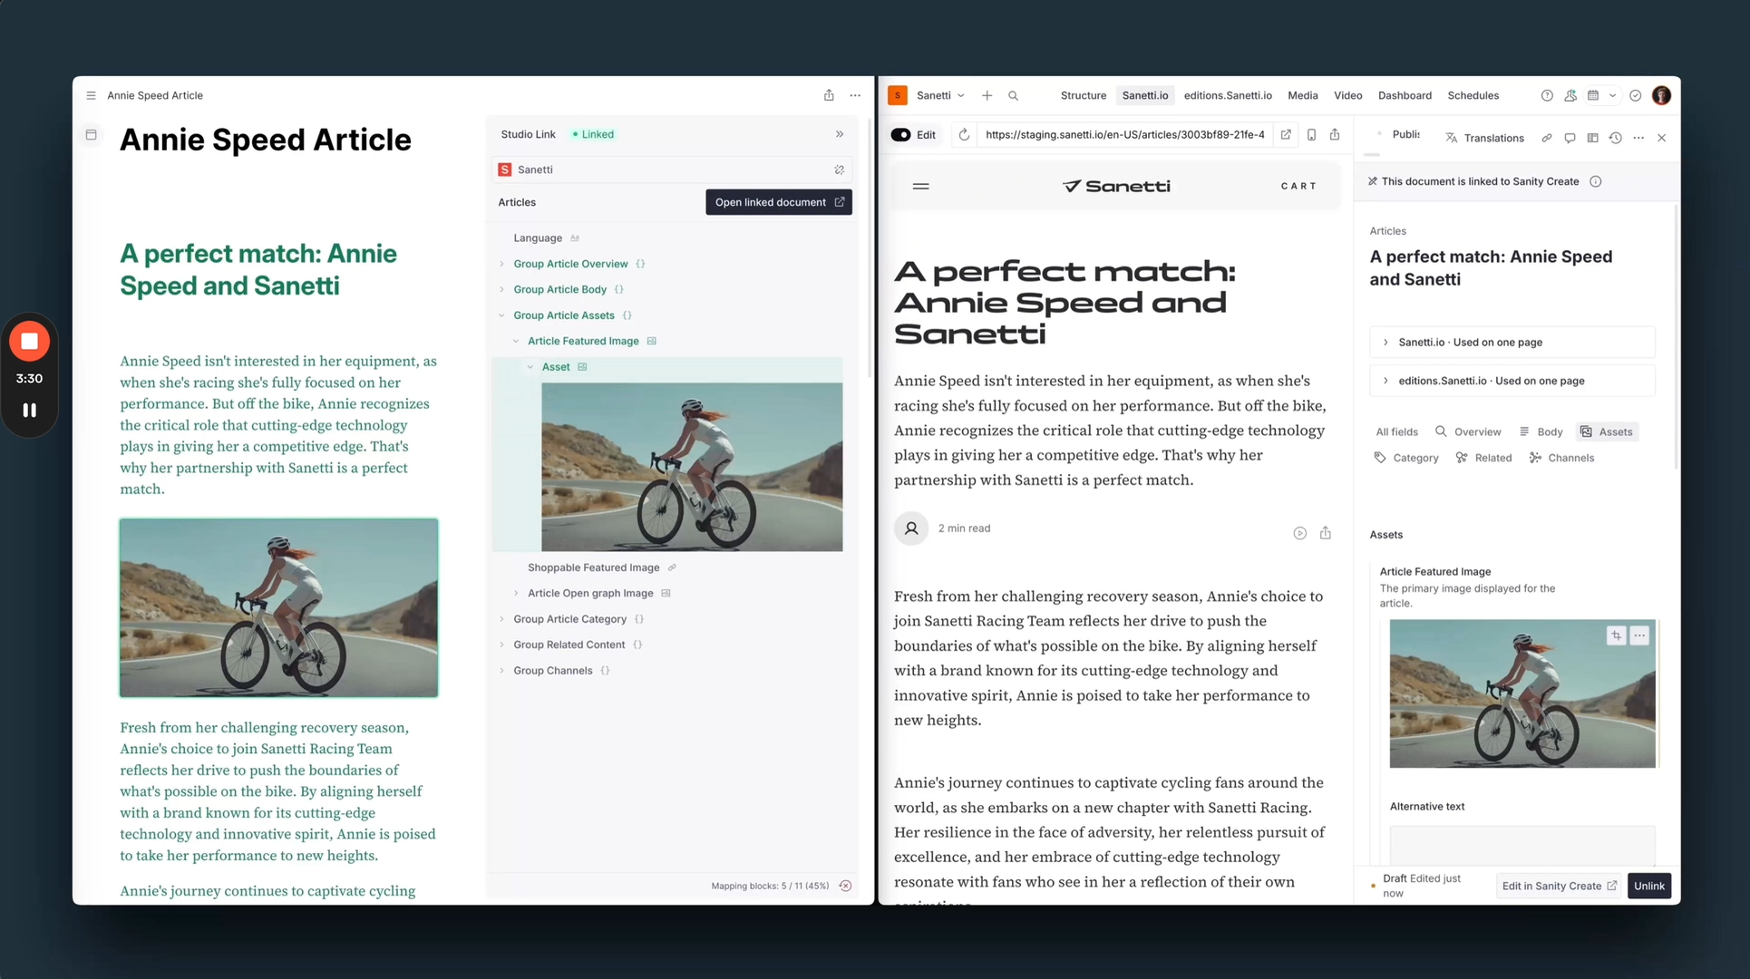Expand Group Article Overview
This screenshot has height=979, width=1750.
click(502, 264)
